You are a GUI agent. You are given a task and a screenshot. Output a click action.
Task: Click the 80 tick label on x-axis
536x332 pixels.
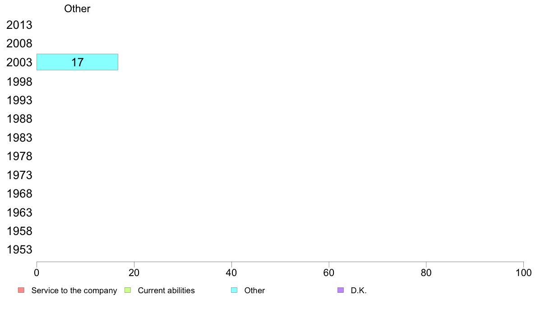[426, 272]
